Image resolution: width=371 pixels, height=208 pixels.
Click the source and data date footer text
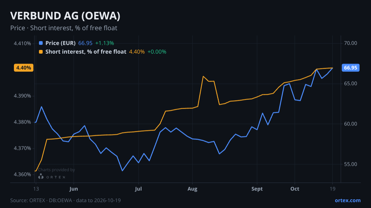click(x=66, y=200)
